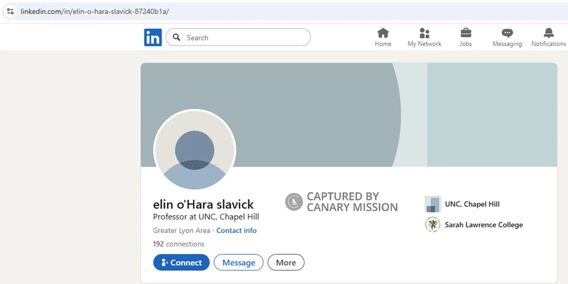Open the More options button
568x284 pixels.
point(286,262)
